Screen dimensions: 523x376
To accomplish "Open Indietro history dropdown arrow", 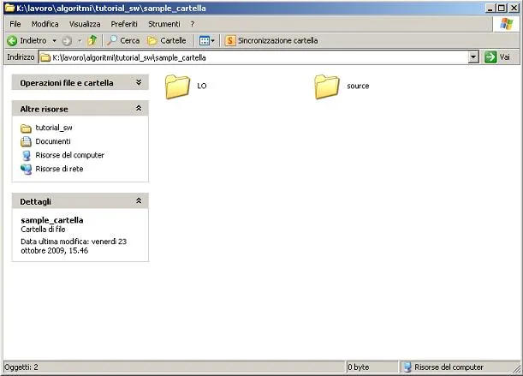I will (x=54, y=41).
